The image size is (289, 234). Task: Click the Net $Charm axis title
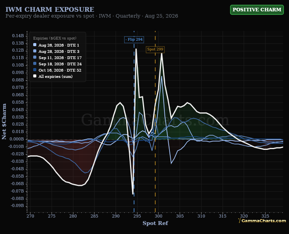[x=4, y=121]
